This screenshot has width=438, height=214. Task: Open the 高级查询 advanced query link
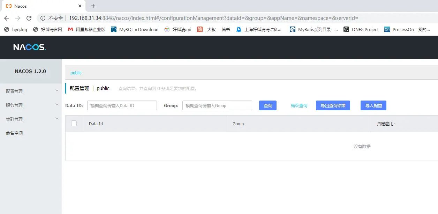pos(299,105)
